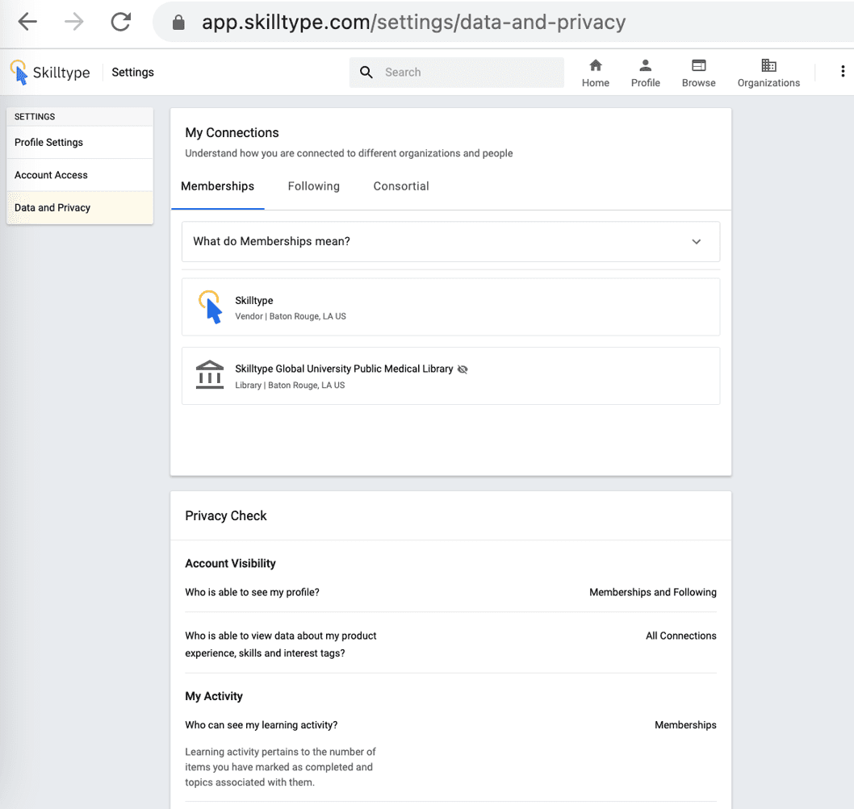Click the hidden-eye icon beside Medical Library
Screen dimensions: 854x809
tap(463, 369)
